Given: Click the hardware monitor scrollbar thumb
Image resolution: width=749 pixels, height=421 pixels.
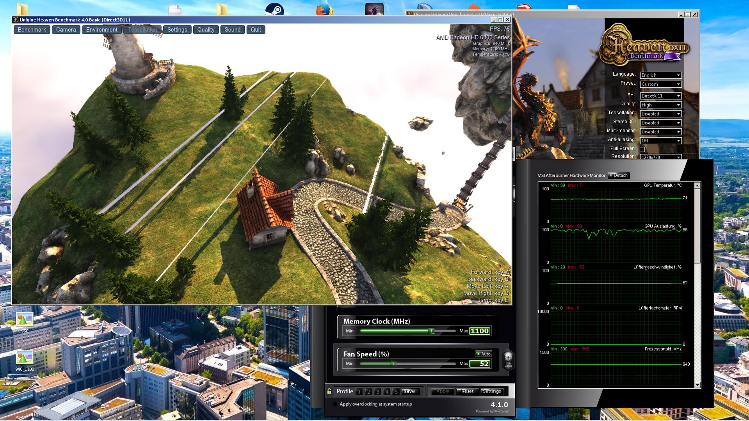Looking at the screenshot, I should (x=697, y=226).
